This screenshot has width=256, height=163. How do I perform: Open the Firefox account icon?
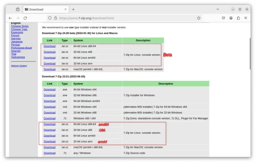pyautogui.click(x=231, y=18)
